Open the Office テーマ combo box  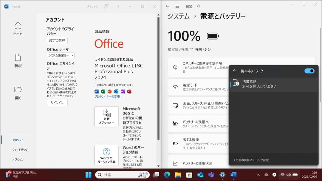click(60, 55)
